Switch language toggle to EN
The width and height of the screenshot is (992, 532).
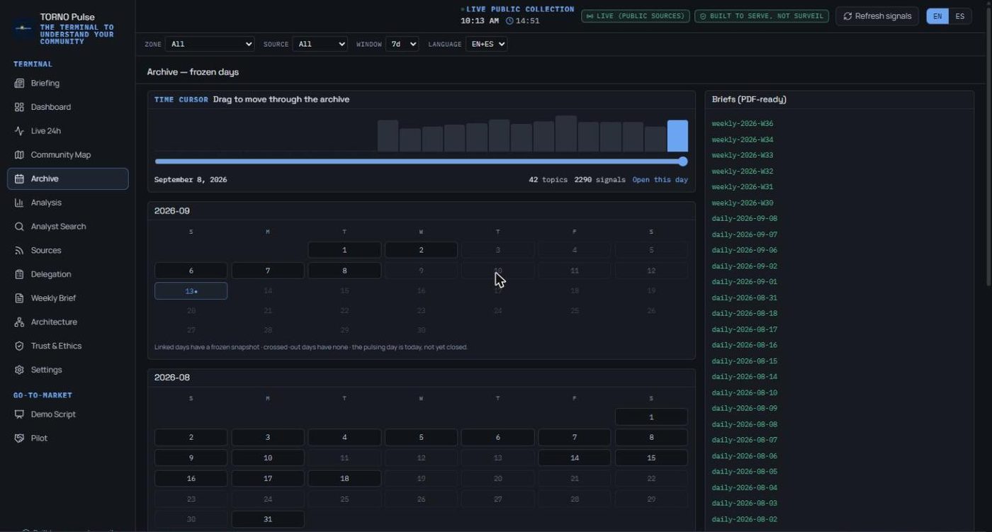tap(937, 16)
